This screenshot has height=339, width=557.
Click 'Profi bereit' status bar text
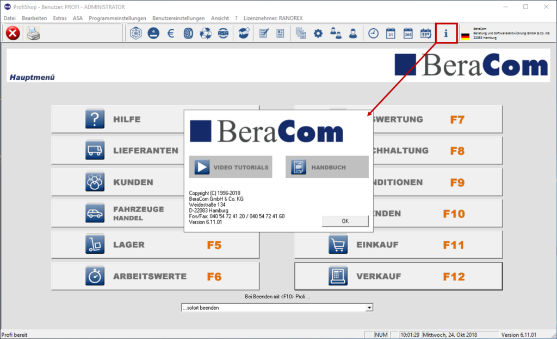[x=14, y=335]
